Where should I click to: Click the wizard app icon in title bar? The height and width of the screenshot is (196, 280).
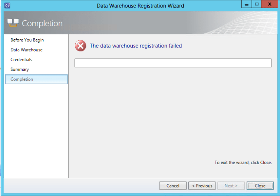[7, 6]
